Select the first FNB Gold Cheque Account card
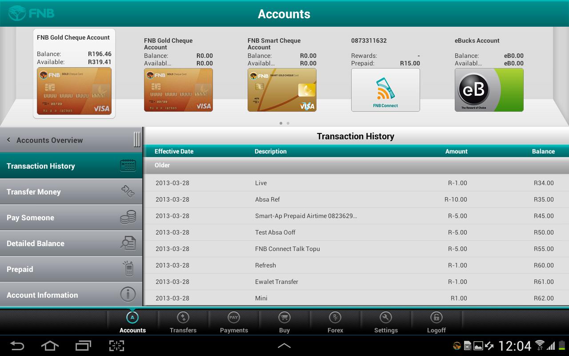This screenshot has height=356, width=569. [x=74, y=74]
